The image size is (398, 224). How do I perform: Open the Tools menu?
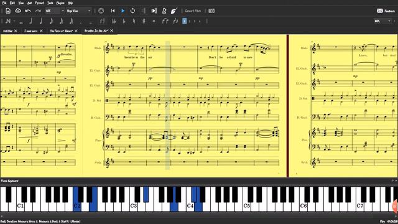(50, 3)
